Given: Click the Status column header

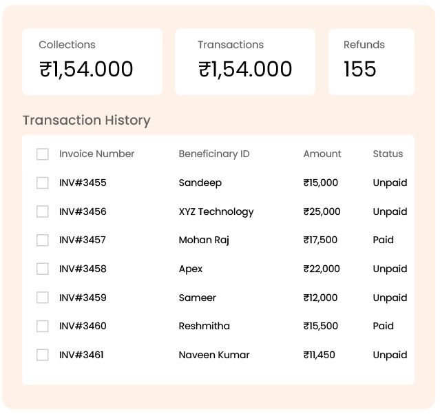Looking at the screenshot, I should 388,154.
